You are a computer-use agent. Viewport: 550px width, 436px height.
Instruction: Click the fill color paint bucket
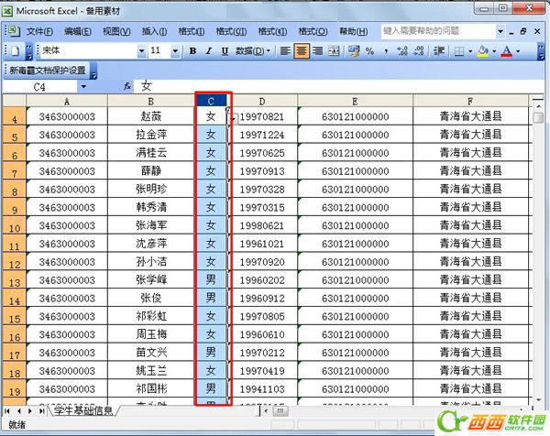point(482,51)
